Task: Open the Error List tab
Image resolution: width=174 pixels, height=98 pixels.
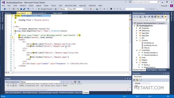Action: pos(79,93)
